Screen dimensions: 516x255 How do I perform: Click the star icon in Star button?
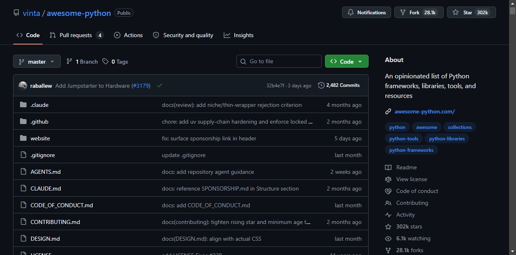(x=456, y=13)
